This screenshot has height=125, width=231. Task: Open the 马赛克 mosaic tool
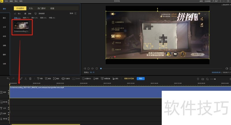(x=66, y=78)
